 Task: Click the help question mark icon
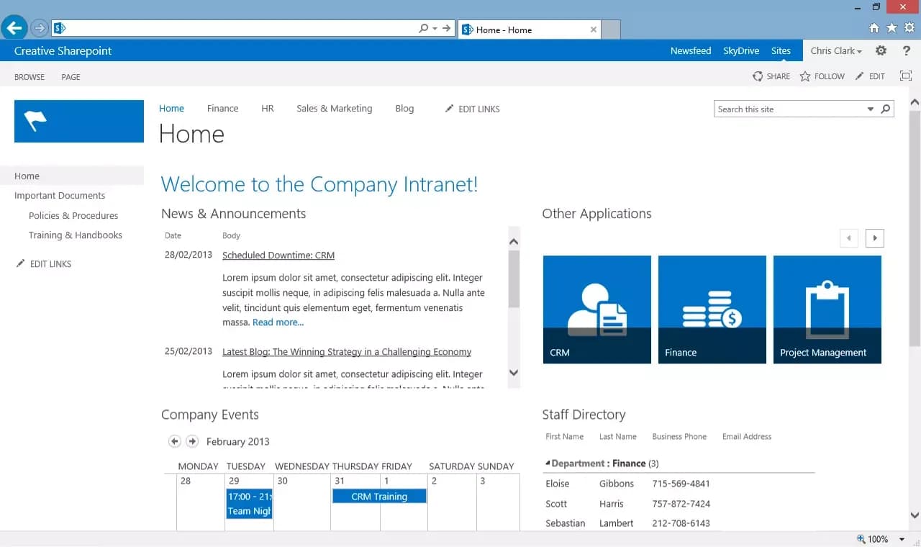pyautogui.click(x=905, y=50)
